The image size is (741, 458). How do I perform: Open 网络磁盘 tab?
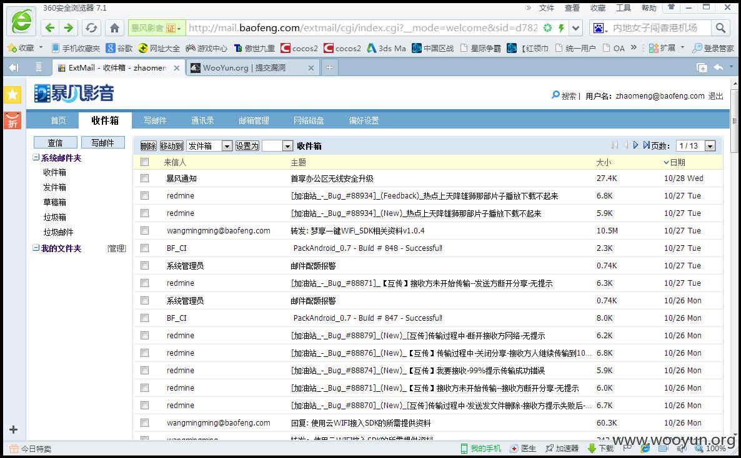309,120
